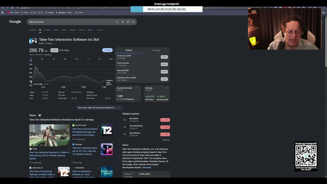Open Electronic Arts Inc BDR related stock

(x=143, y=79)
